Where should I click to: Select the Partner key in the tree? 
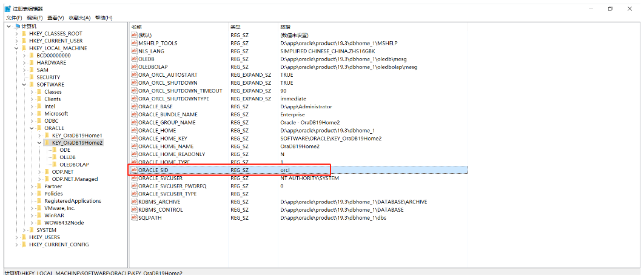(53, 186)
